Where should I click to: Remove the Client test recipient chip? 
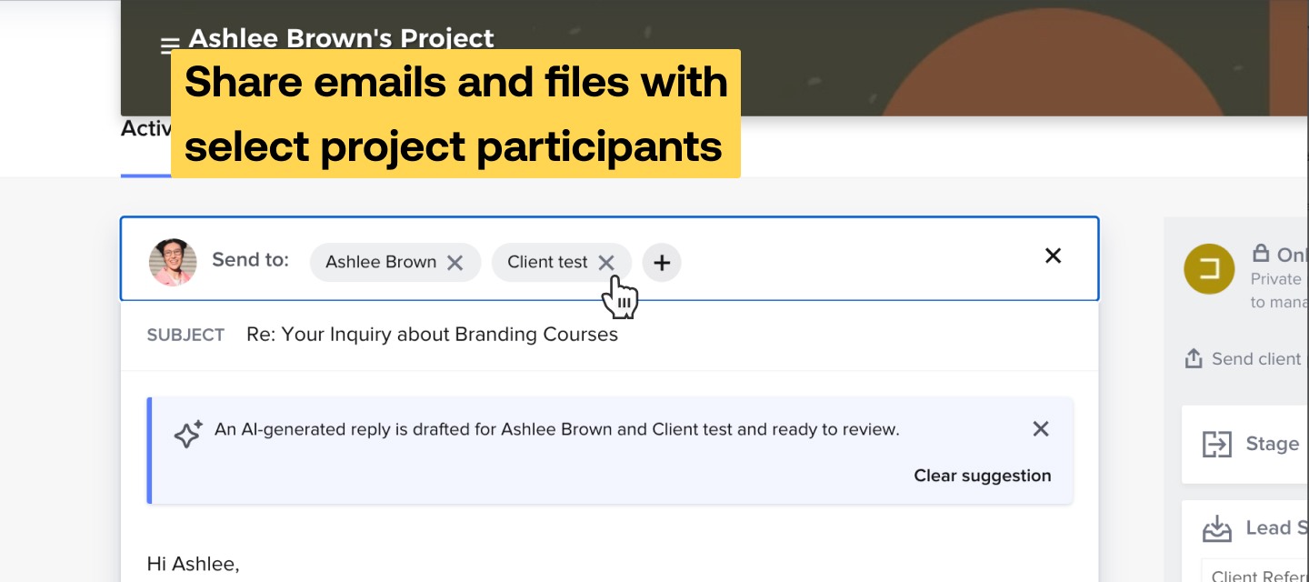[x=607, y=262]
